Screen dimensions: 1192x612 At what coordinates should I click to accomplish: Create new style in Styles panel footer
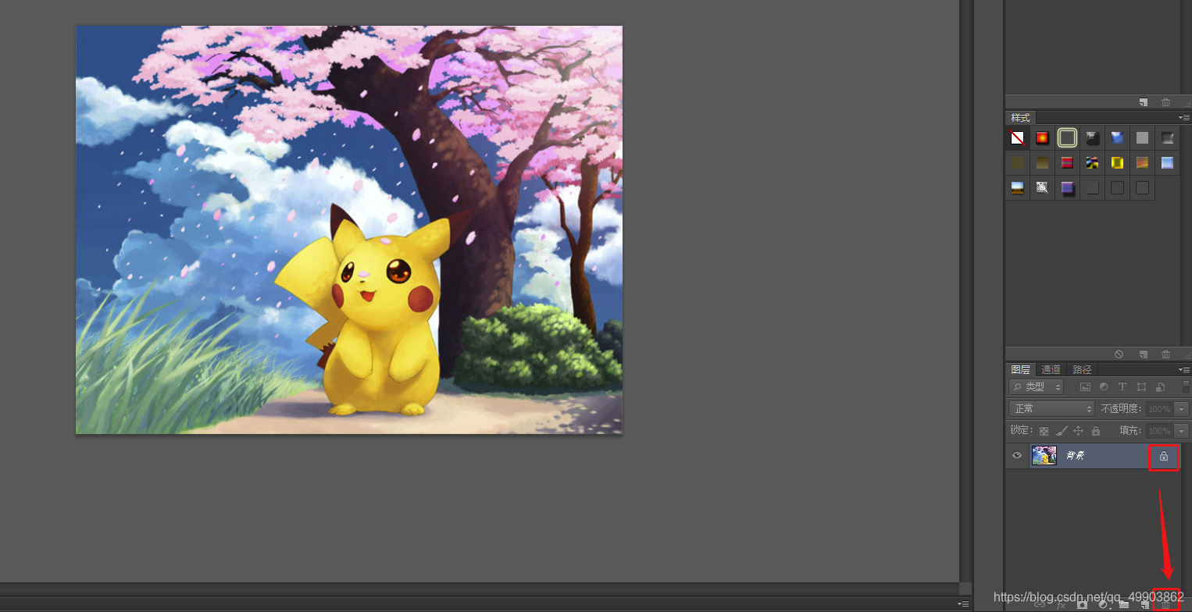[x=1143, y=354]
